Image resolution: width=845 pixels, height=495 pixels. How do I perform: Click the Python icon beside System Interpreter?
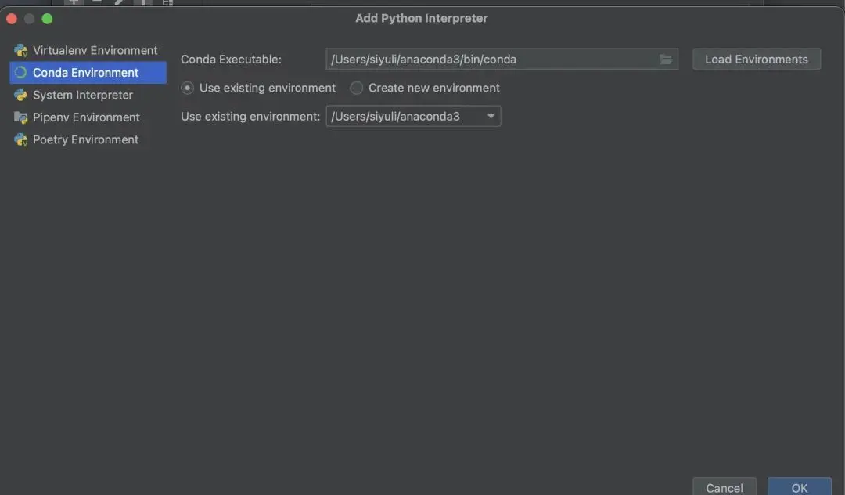(20, 96)
